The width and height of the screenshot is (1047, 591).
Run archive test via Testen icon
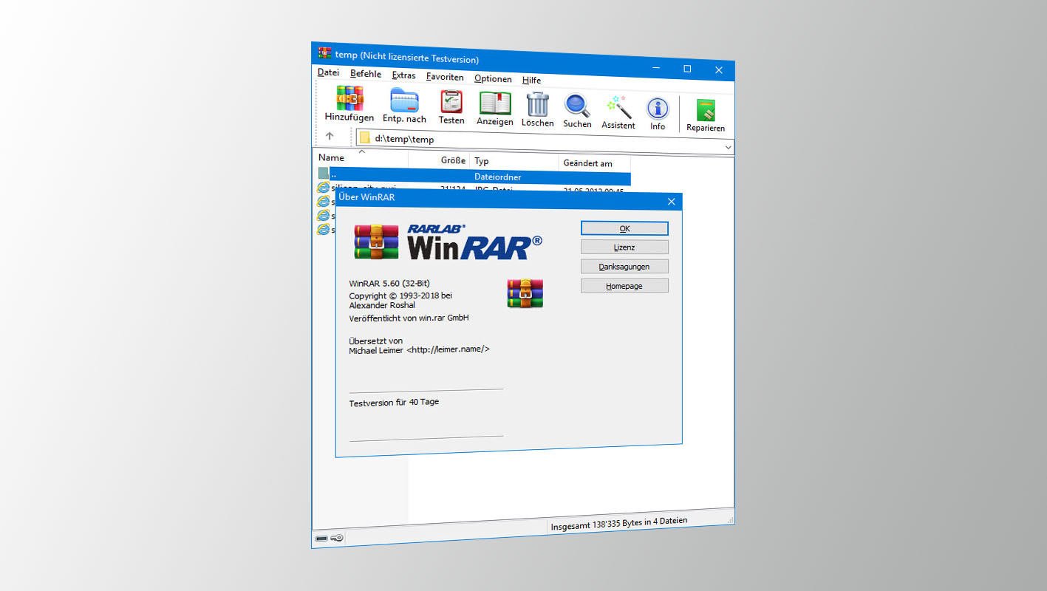[451, 102]
